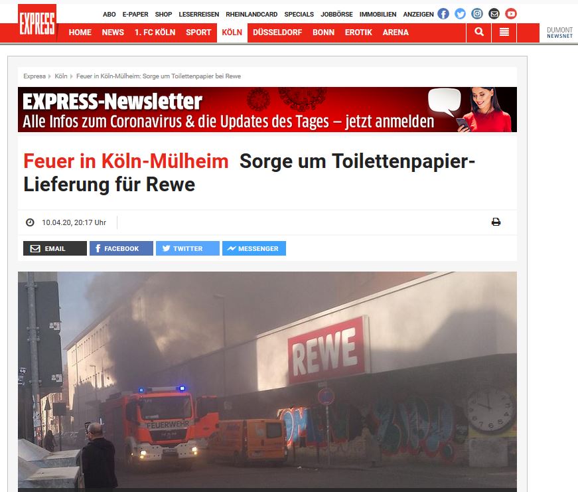The height and width of the screenshot is (492, 578).
Task: Open the Twitter icon in top bar
Action: [460, 14]
